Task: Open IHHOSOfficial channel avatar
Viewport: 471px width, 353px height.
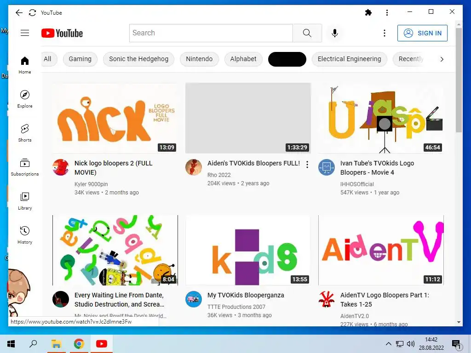Action: (327, 167)
